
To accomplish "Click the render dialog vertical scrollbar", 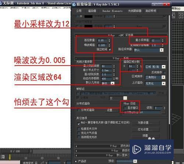I will click(x=169, y=70).
